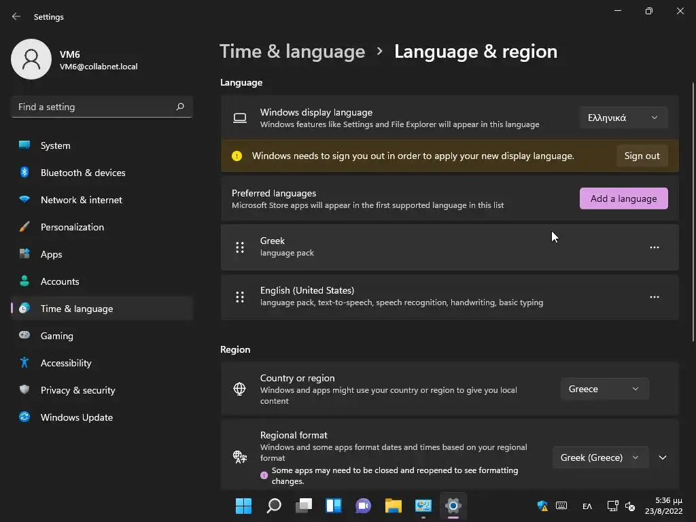Open Windows Security tray icon
The width and height of the screenshot is (696, 522).
click(542, 506)
